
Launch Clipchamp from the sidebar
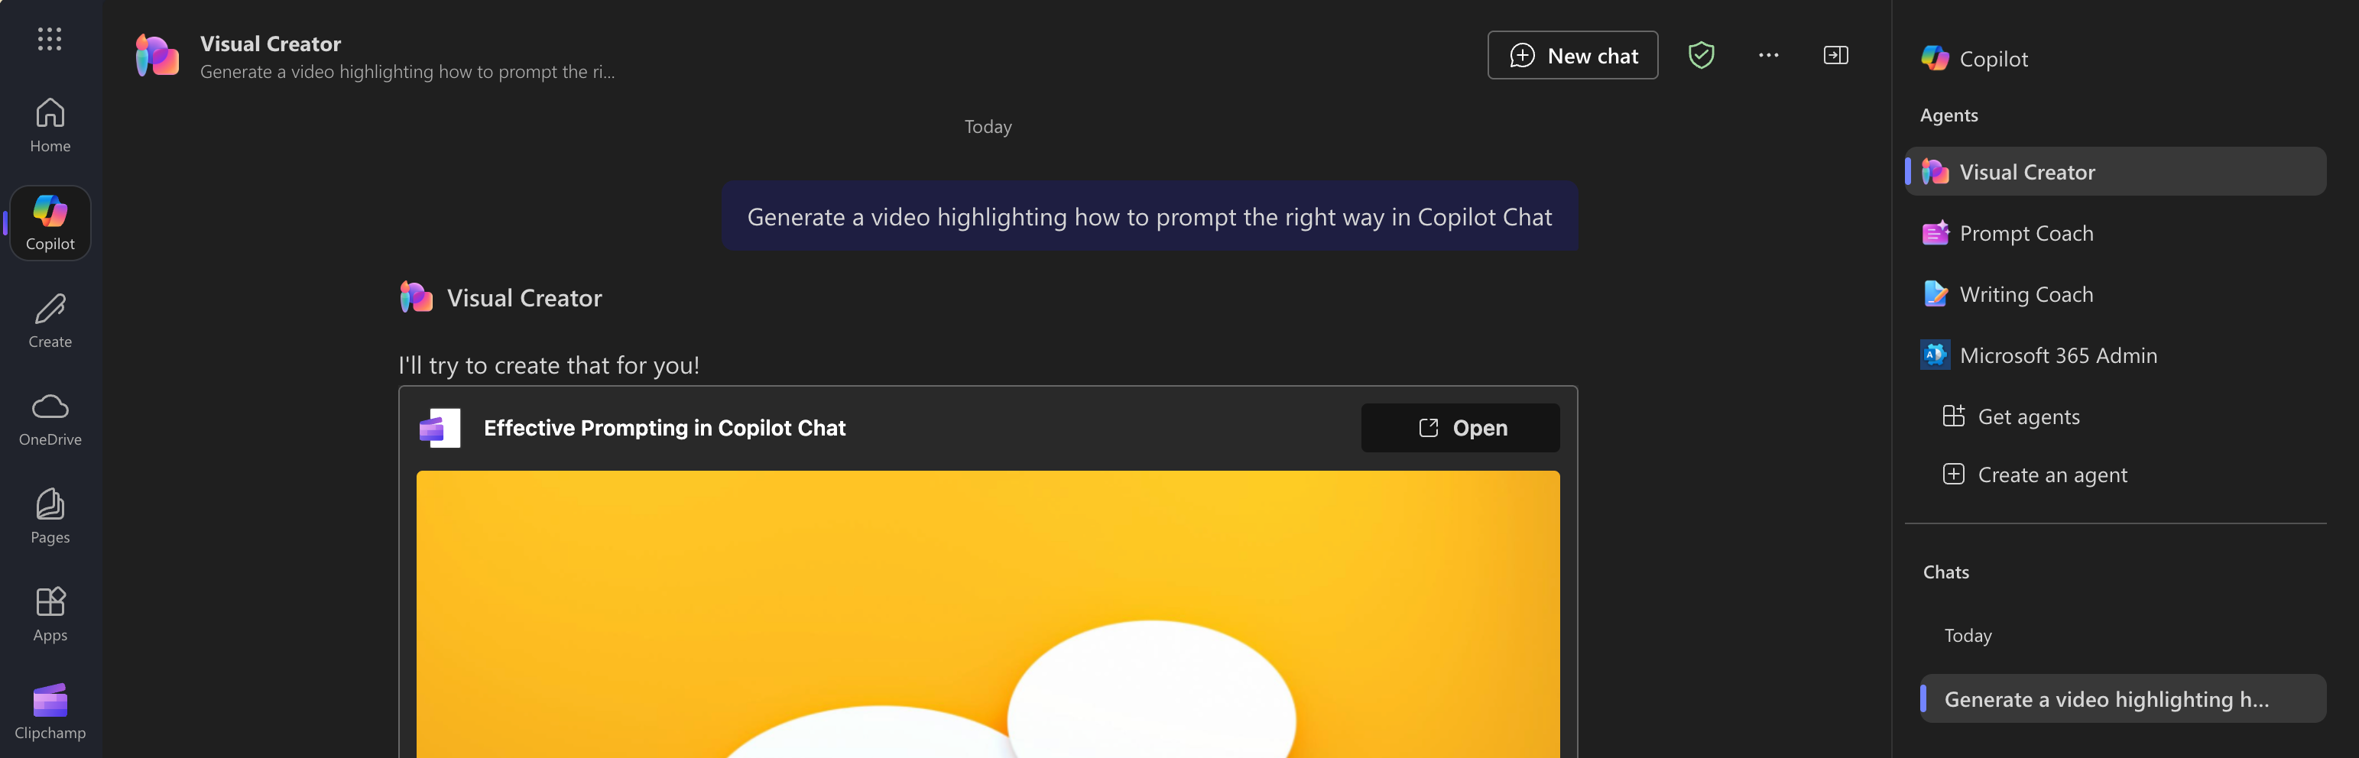(x=50, y=712)
